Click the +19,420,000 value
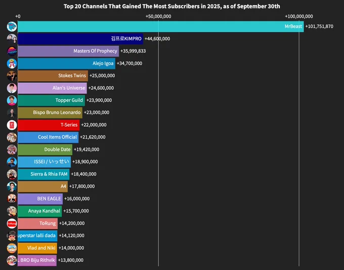This screenshot has height=270, width=344. 87,149
